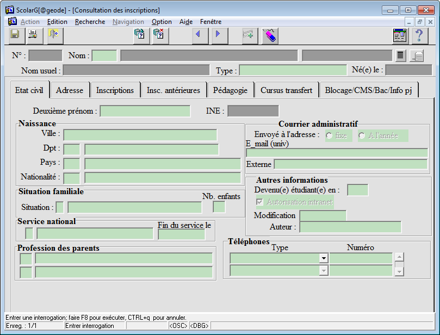Viewport: 440px width, 335px height.
Task: Select the Print toolbar icon
Action: (x=34, y=35)
